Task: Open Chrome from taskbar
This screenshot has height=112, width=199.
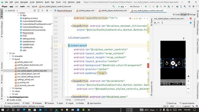Action: [x=62, y=110]
